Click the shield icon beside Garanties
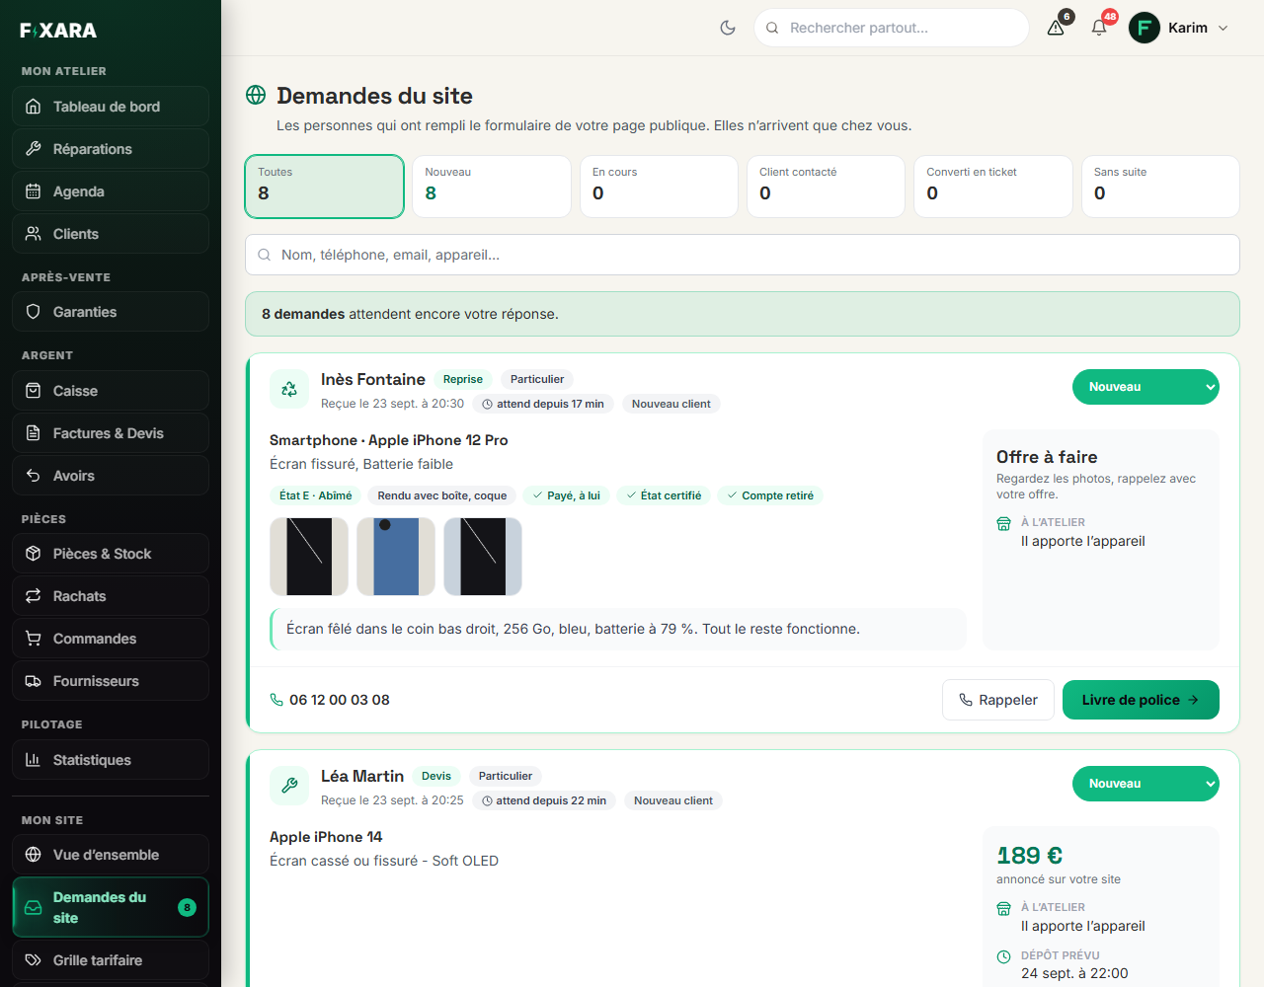The image size is (1264, 987). coord(34,312)
